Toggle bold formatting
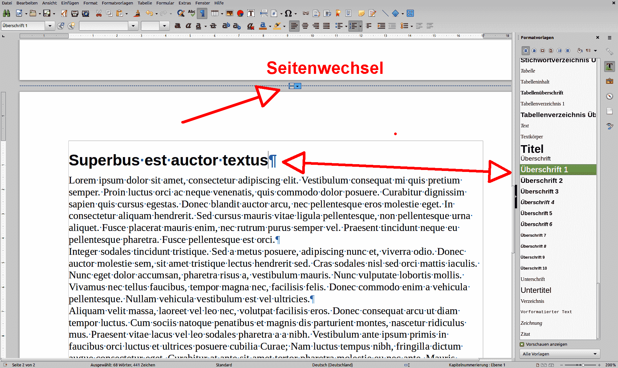Image resolution: width=618 pixels, height=368 pixels. 178,26
